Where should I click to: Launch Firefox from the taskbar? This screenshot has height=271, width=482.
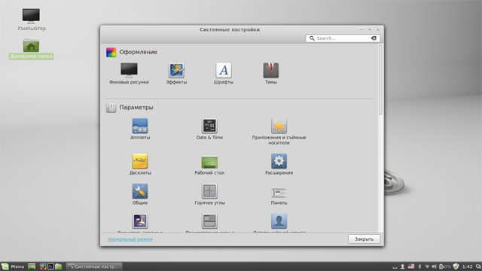click(43, 266)
